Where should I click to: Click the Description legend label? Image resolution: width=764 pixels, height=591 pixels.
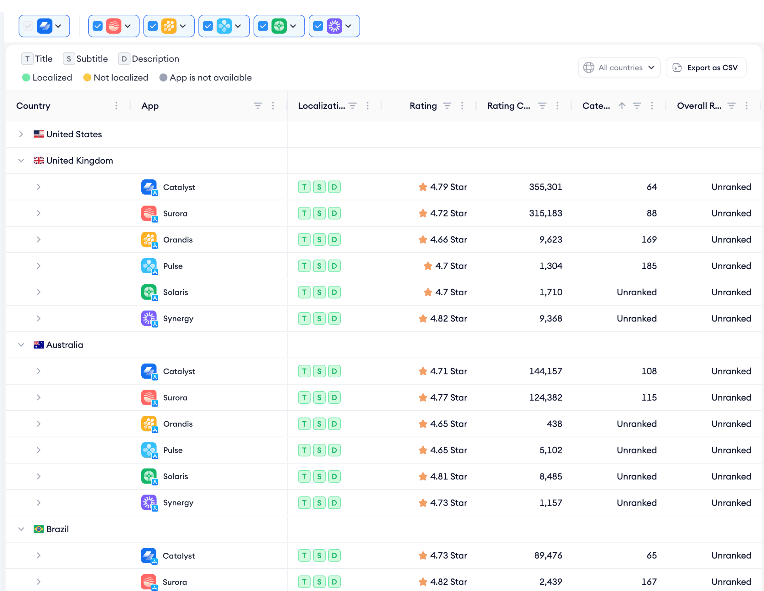pos(155,59)
